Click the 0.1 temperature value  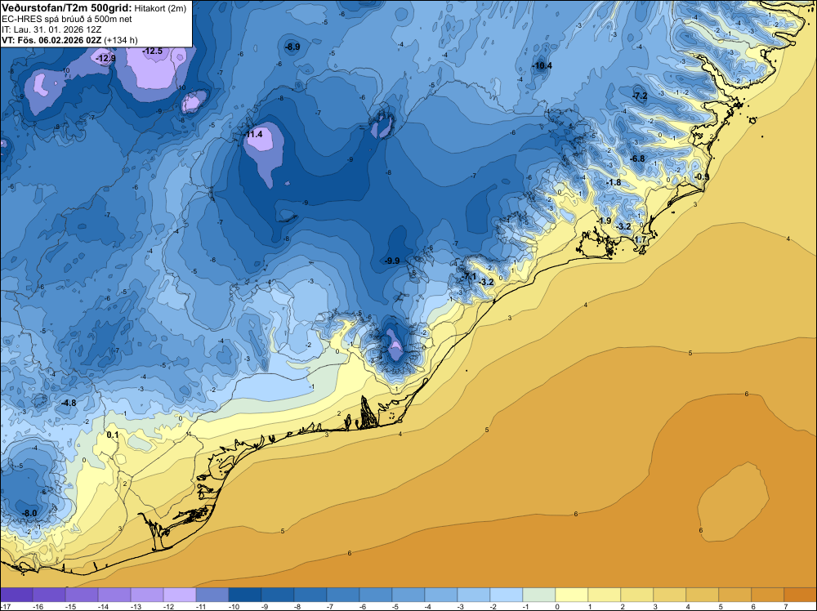coord(113,435)
